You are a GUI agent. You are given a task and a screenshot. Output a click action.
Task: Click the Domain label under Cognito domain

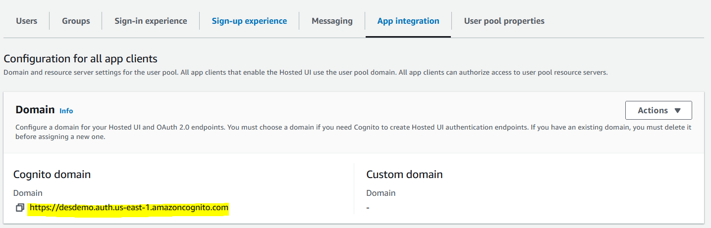click(x=28, y=193)
